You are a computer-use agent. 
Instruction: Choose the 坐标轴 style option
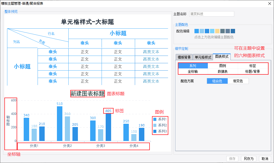click(193, 71)
